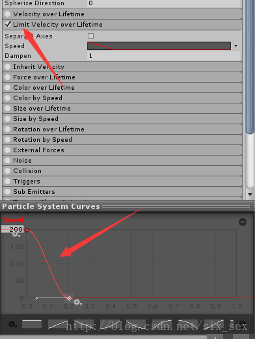Click the Particle System Curves title bar
Screen dimensions: 255x339
[x=127, y=206]
